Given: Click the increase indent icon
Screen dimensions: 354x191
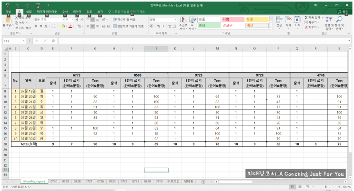Looking at the screenshot, I should pos(108,26).
